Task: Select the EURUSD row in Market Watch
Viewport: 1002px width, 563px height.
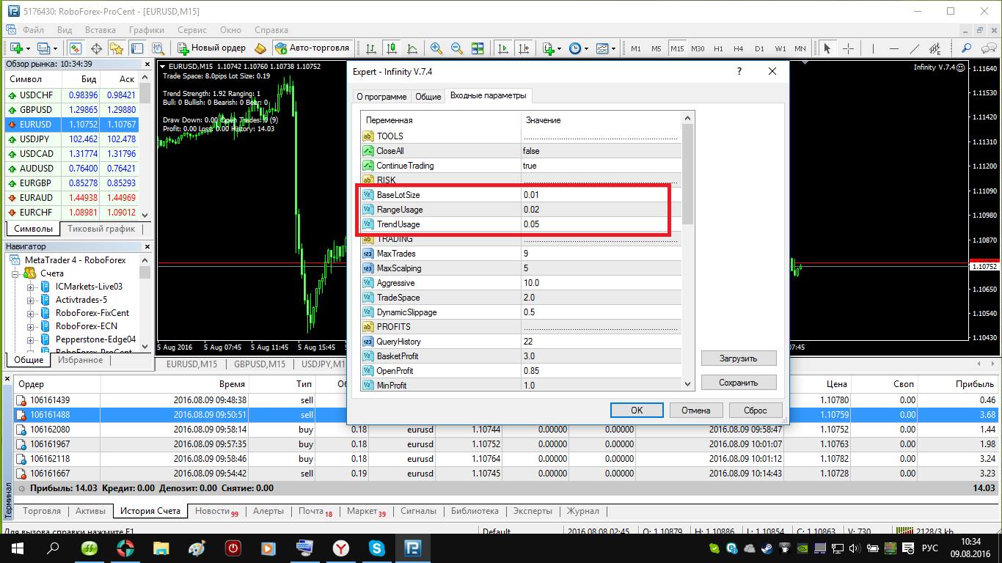Action: coord(73,125)
